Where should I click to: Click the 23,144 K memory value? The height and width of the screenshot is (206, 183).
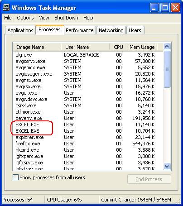click(x=145, y=137)
